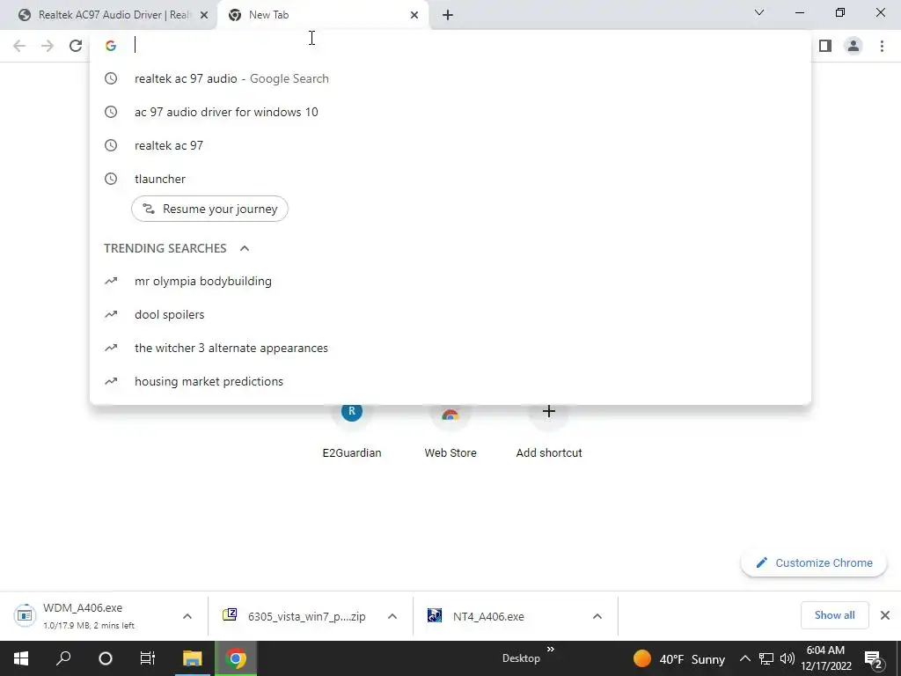The width and height of the screenshot is (901, 676).
Task: Choose 'ac 97 audio driver for windows 10'
Action: (x=450, y=112)
